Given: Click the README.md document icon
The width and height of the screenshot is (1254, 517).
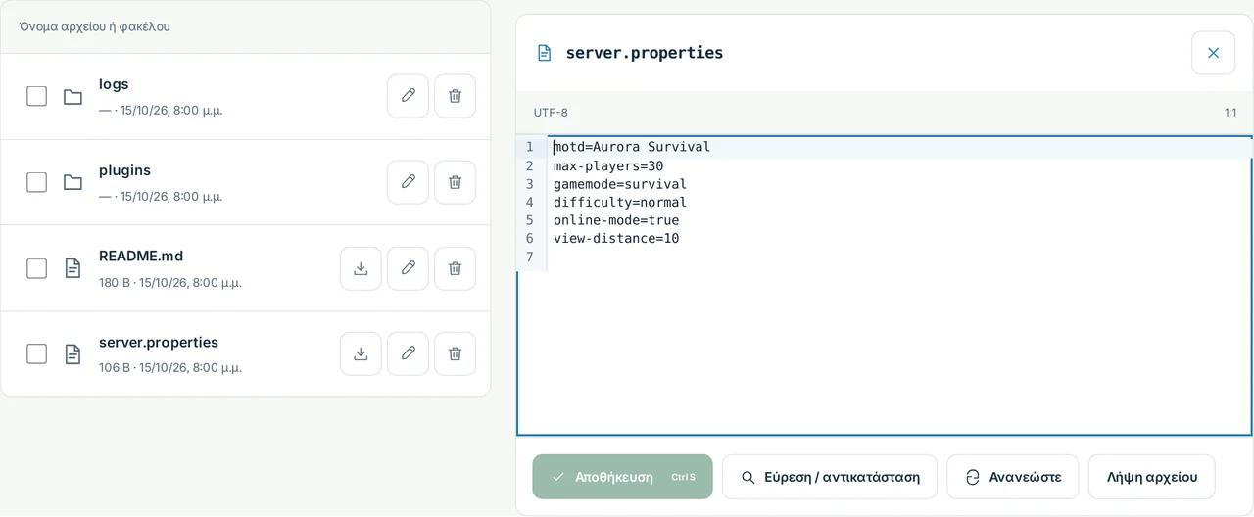Looking at the screenshot, I should click(72, 268).
